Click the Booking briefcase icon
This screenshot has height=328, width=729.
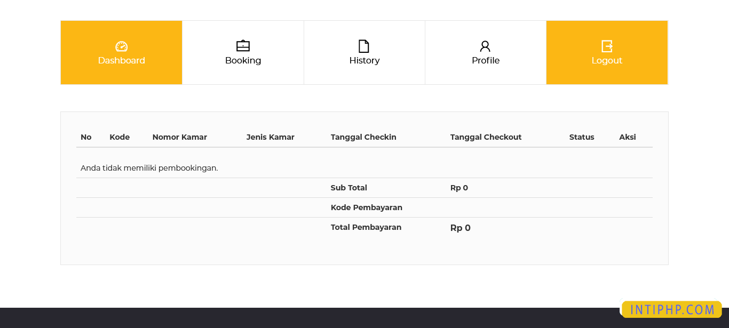point(243,46)
